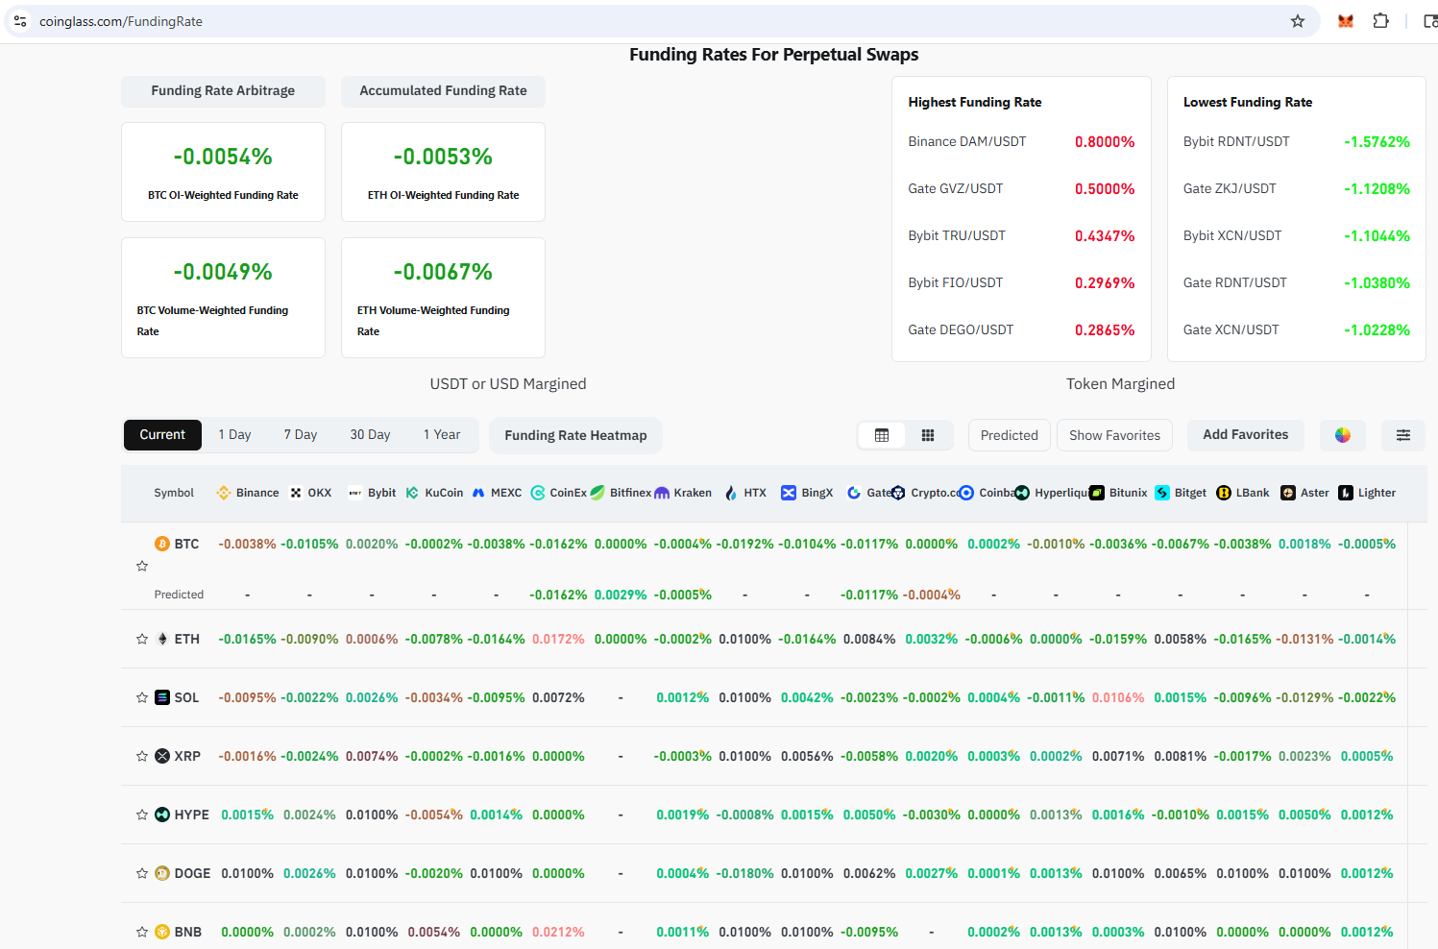
Task: Favorite the DOGE row with its star
Action: pos(142,873)
